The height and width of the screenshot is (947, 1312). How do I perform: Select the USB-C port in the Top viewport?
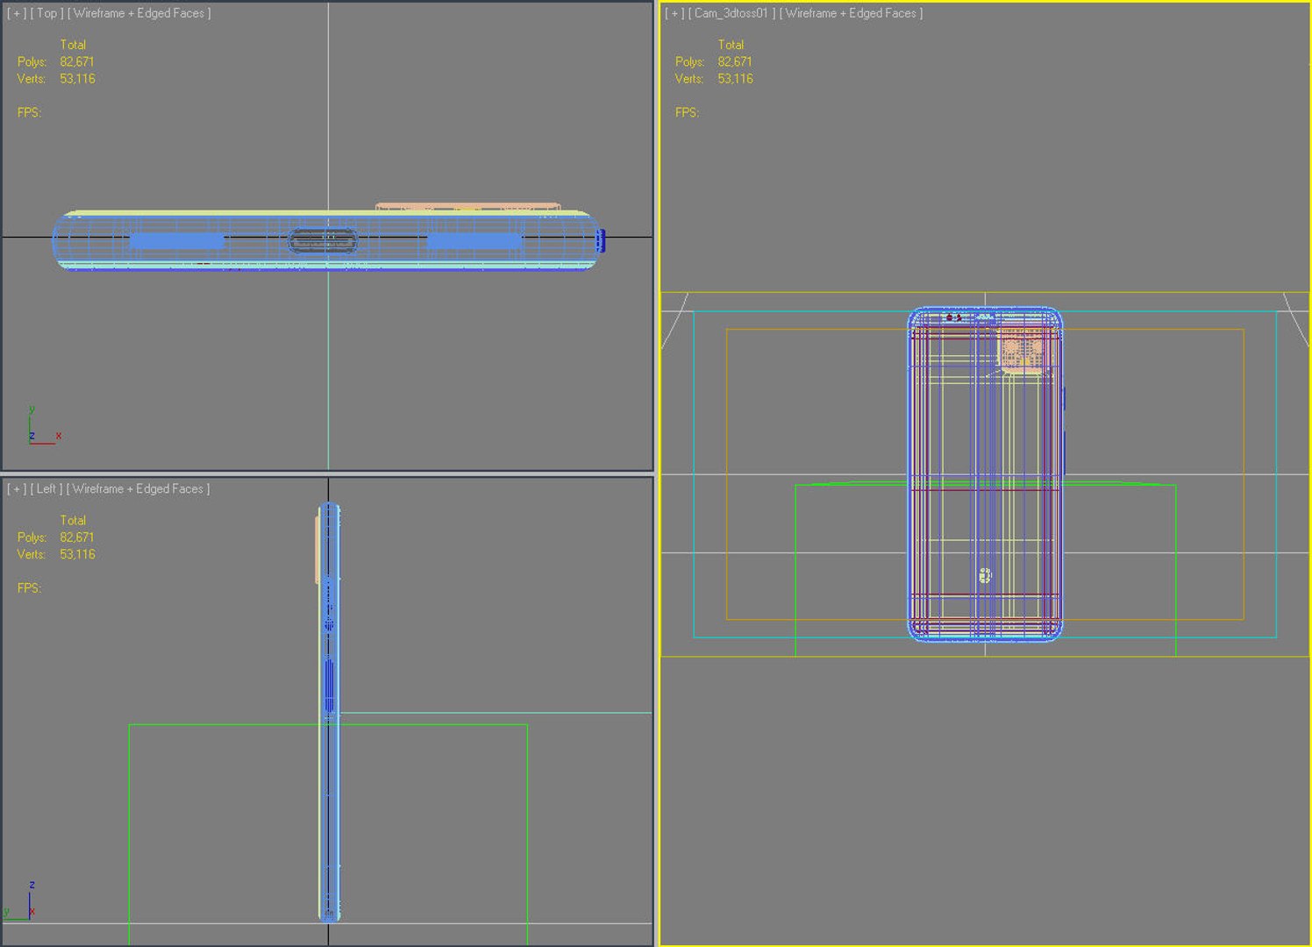pyautogui.click(x=323, y=241)
